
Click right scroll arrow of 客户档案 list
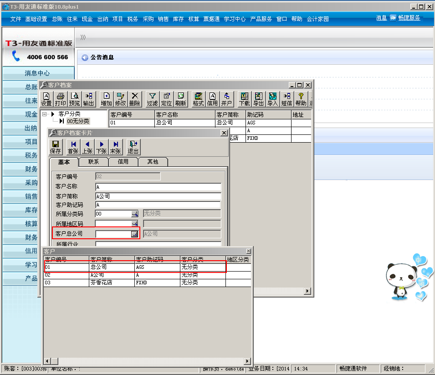[x=307, y=291]
